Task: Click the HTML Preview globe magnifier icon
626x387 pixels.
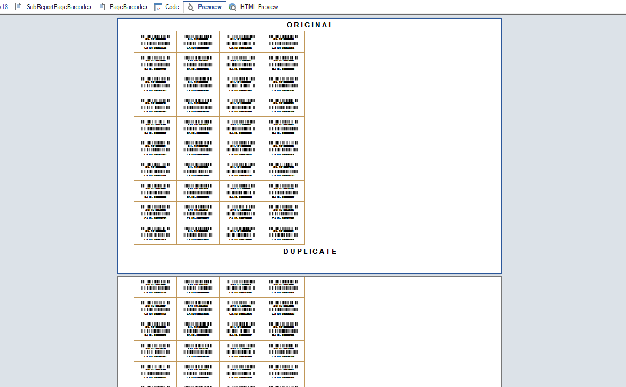Action: coord(232,7)
